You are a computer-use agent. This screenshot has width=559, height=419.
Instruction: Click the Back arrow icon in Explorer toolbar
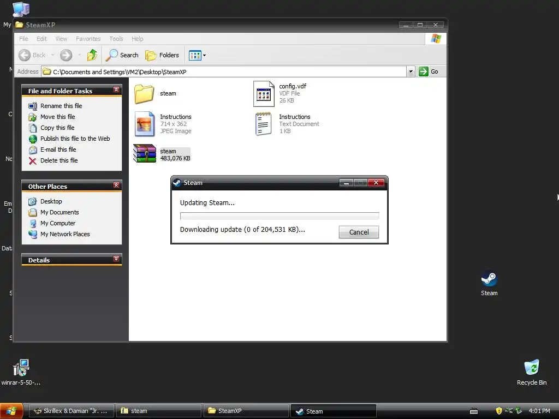(x=24, y=55)
